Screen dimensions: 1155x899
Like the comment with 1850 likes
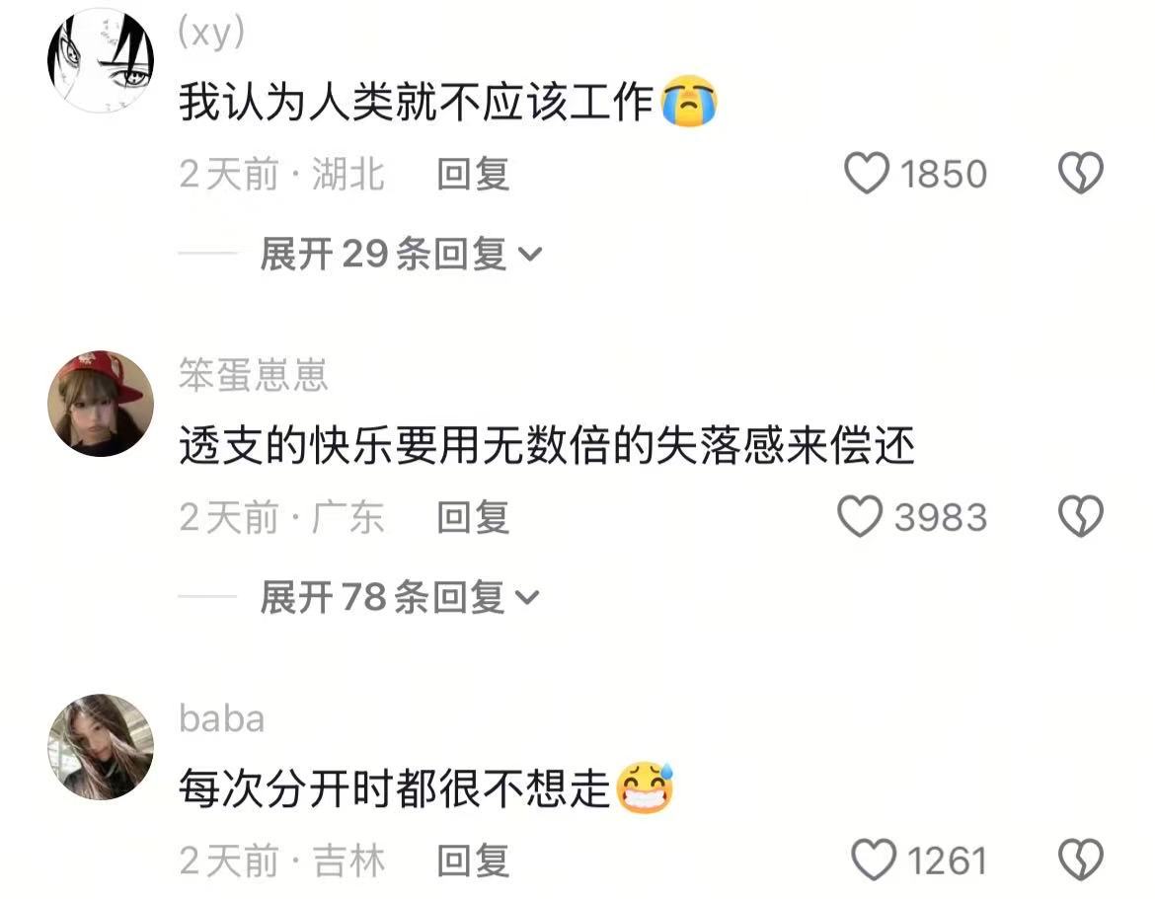coord(867,173)
